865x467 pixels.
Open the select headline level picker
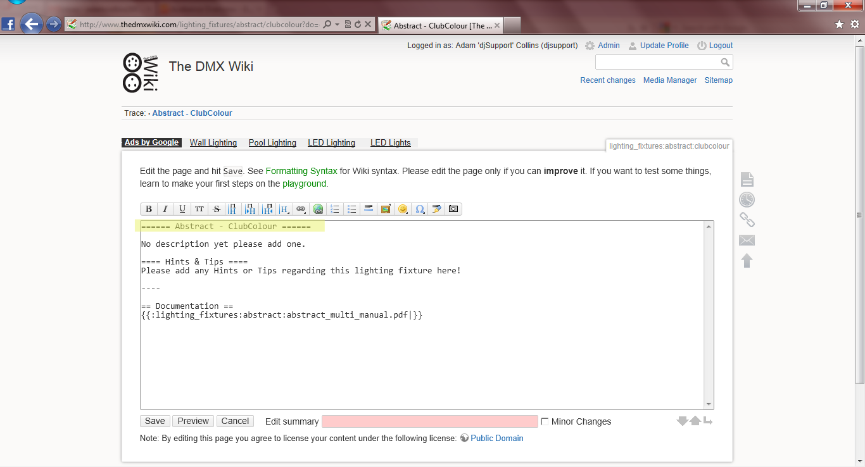[x=284, y=209]
